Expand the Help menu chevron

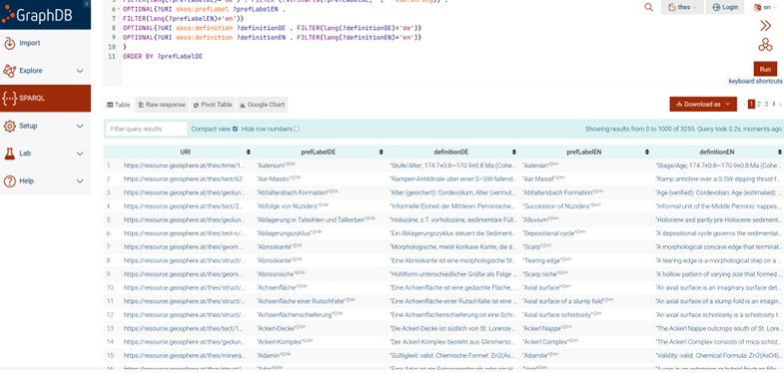pyautogui.click(x=80, y=181)
